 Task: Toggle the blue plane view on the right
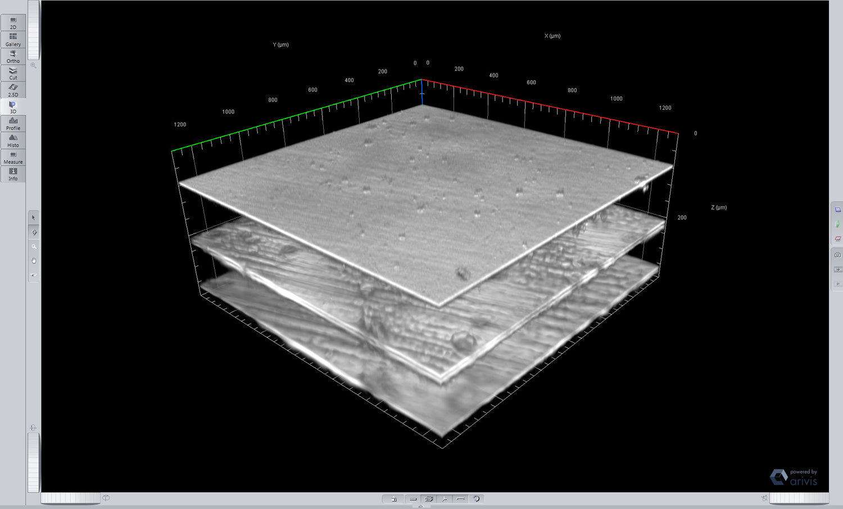coord(837,210)
